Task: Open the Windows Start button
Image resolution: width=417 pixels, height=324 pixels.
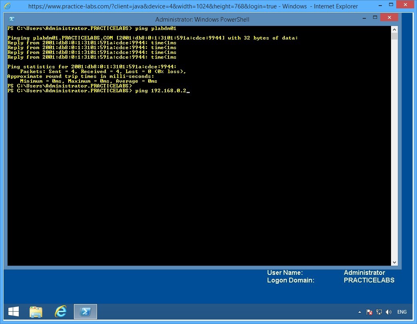Action: [x=13, y=311]
